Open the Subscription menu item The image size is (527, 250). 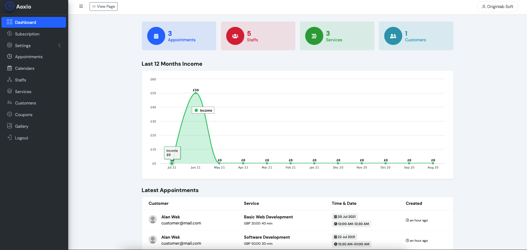(27, 34)
